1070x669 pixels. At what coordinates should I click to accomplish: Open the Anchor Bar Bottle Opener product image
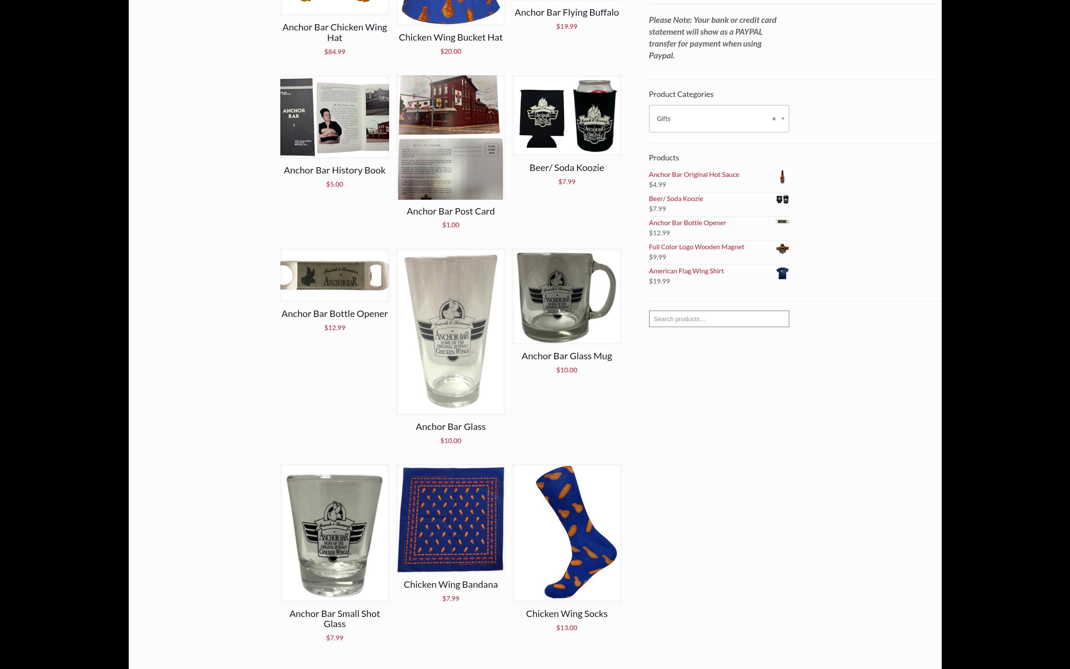[334, 275]
